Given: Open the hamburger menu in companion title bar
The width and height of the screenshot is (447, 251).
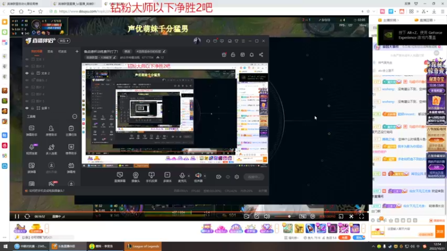Looking at the screenshot, I should [243, 41].
